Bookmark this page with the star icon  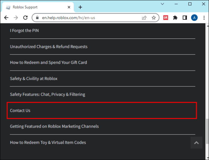click(x=154, y=18)
